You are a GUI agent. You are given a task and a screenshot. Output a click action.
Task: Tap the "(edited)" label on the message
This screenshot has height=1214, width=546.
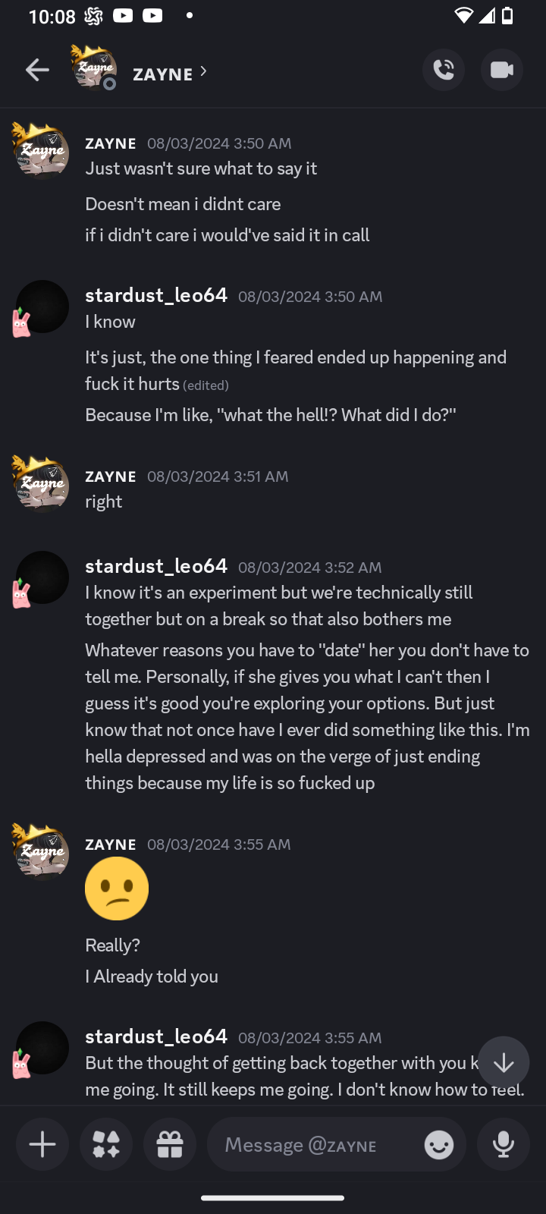pos(206,385)
